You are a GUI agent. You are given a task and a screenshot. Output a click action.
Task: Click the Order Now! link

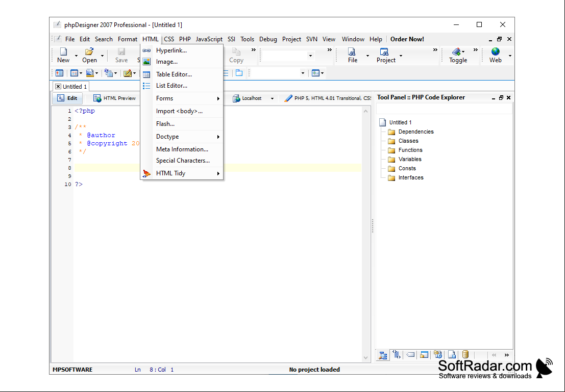pos(407,39)
